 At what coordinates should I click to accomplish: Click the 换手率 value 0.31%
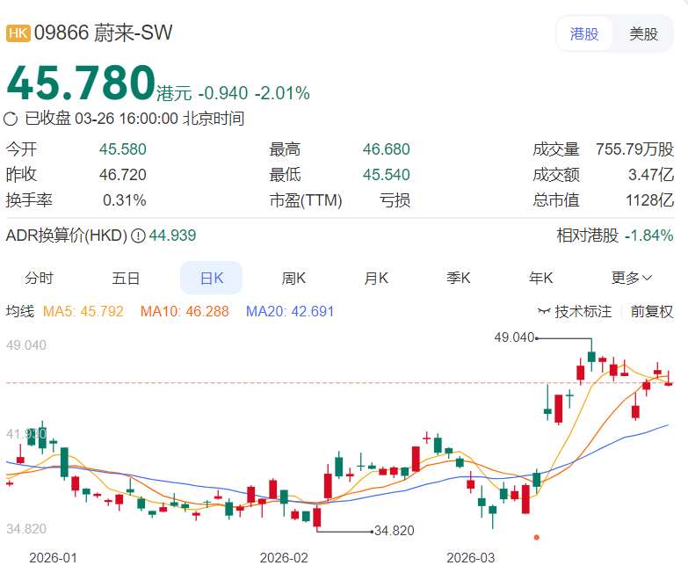coord(124,200)
